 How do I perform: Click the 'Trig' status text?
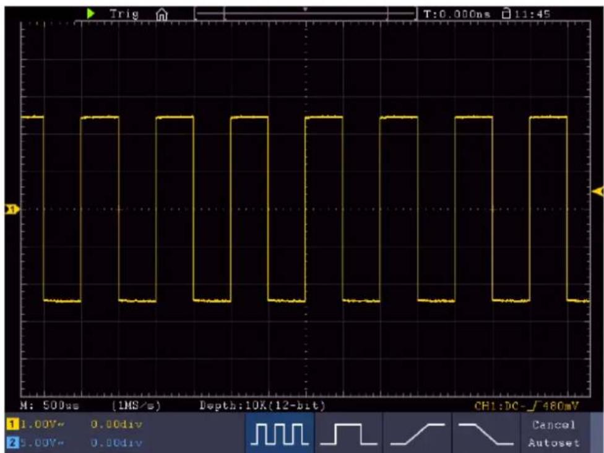tap(124, 14)
